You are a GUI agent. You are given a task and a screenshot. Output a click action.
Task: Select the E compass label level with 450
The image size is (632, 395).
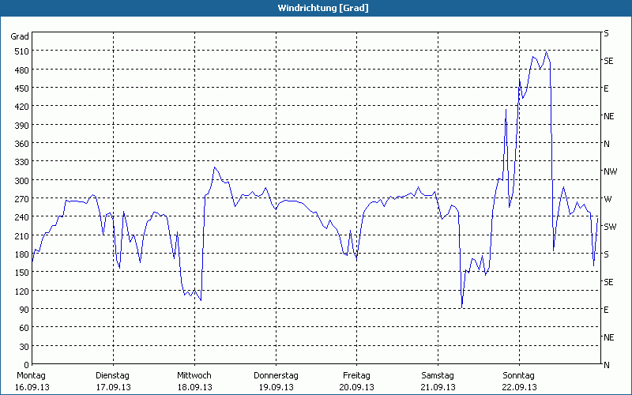606,88
